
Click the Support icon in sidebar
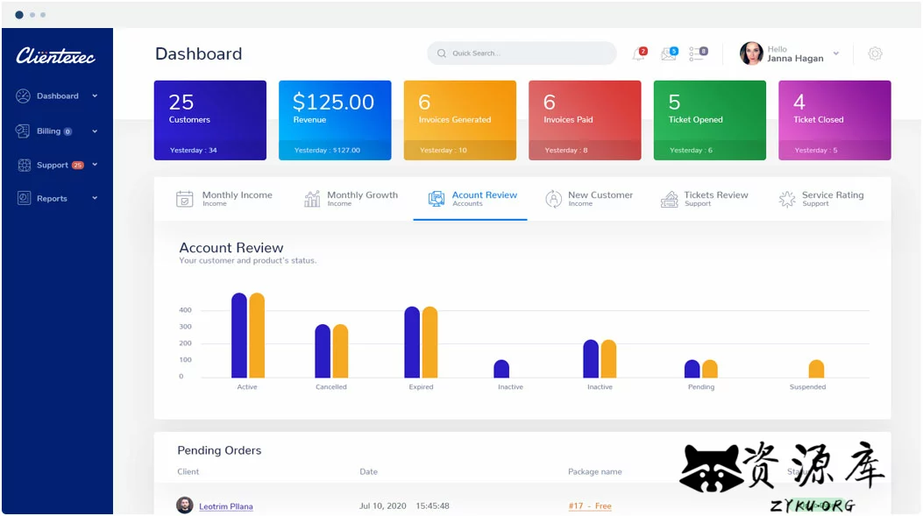point(23,165)
